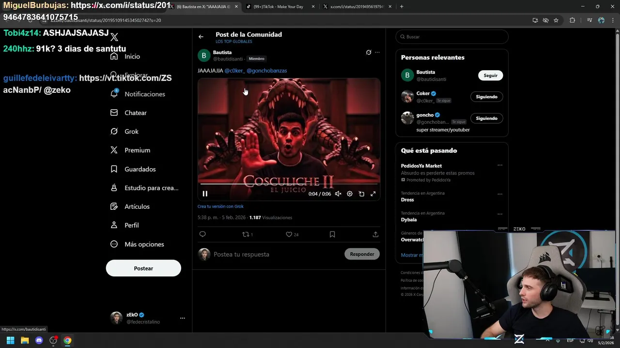Open the Windows Start menu
This screenshot has height=348, width=620.
coord(10,340)
